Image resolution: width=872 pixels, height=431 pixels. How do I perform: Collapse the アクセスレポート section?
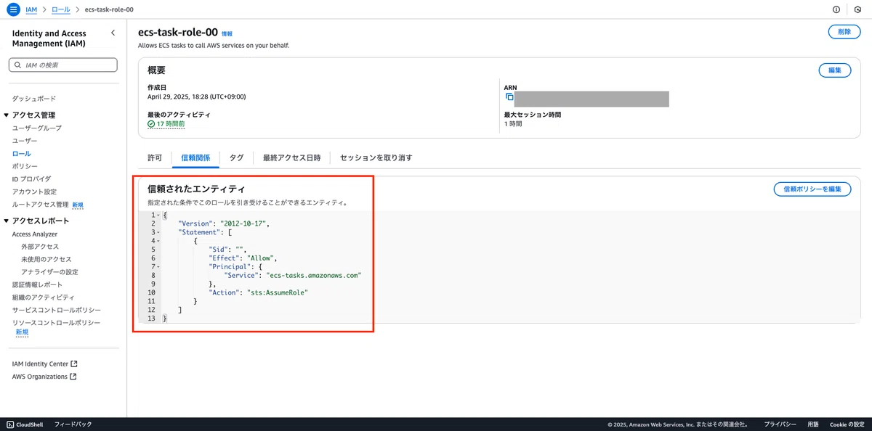click(x=7, y=221)
